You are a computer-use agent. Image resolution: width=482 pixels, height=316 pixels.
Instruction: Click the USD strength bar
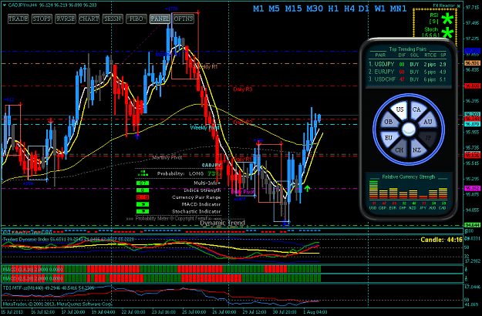373,190
